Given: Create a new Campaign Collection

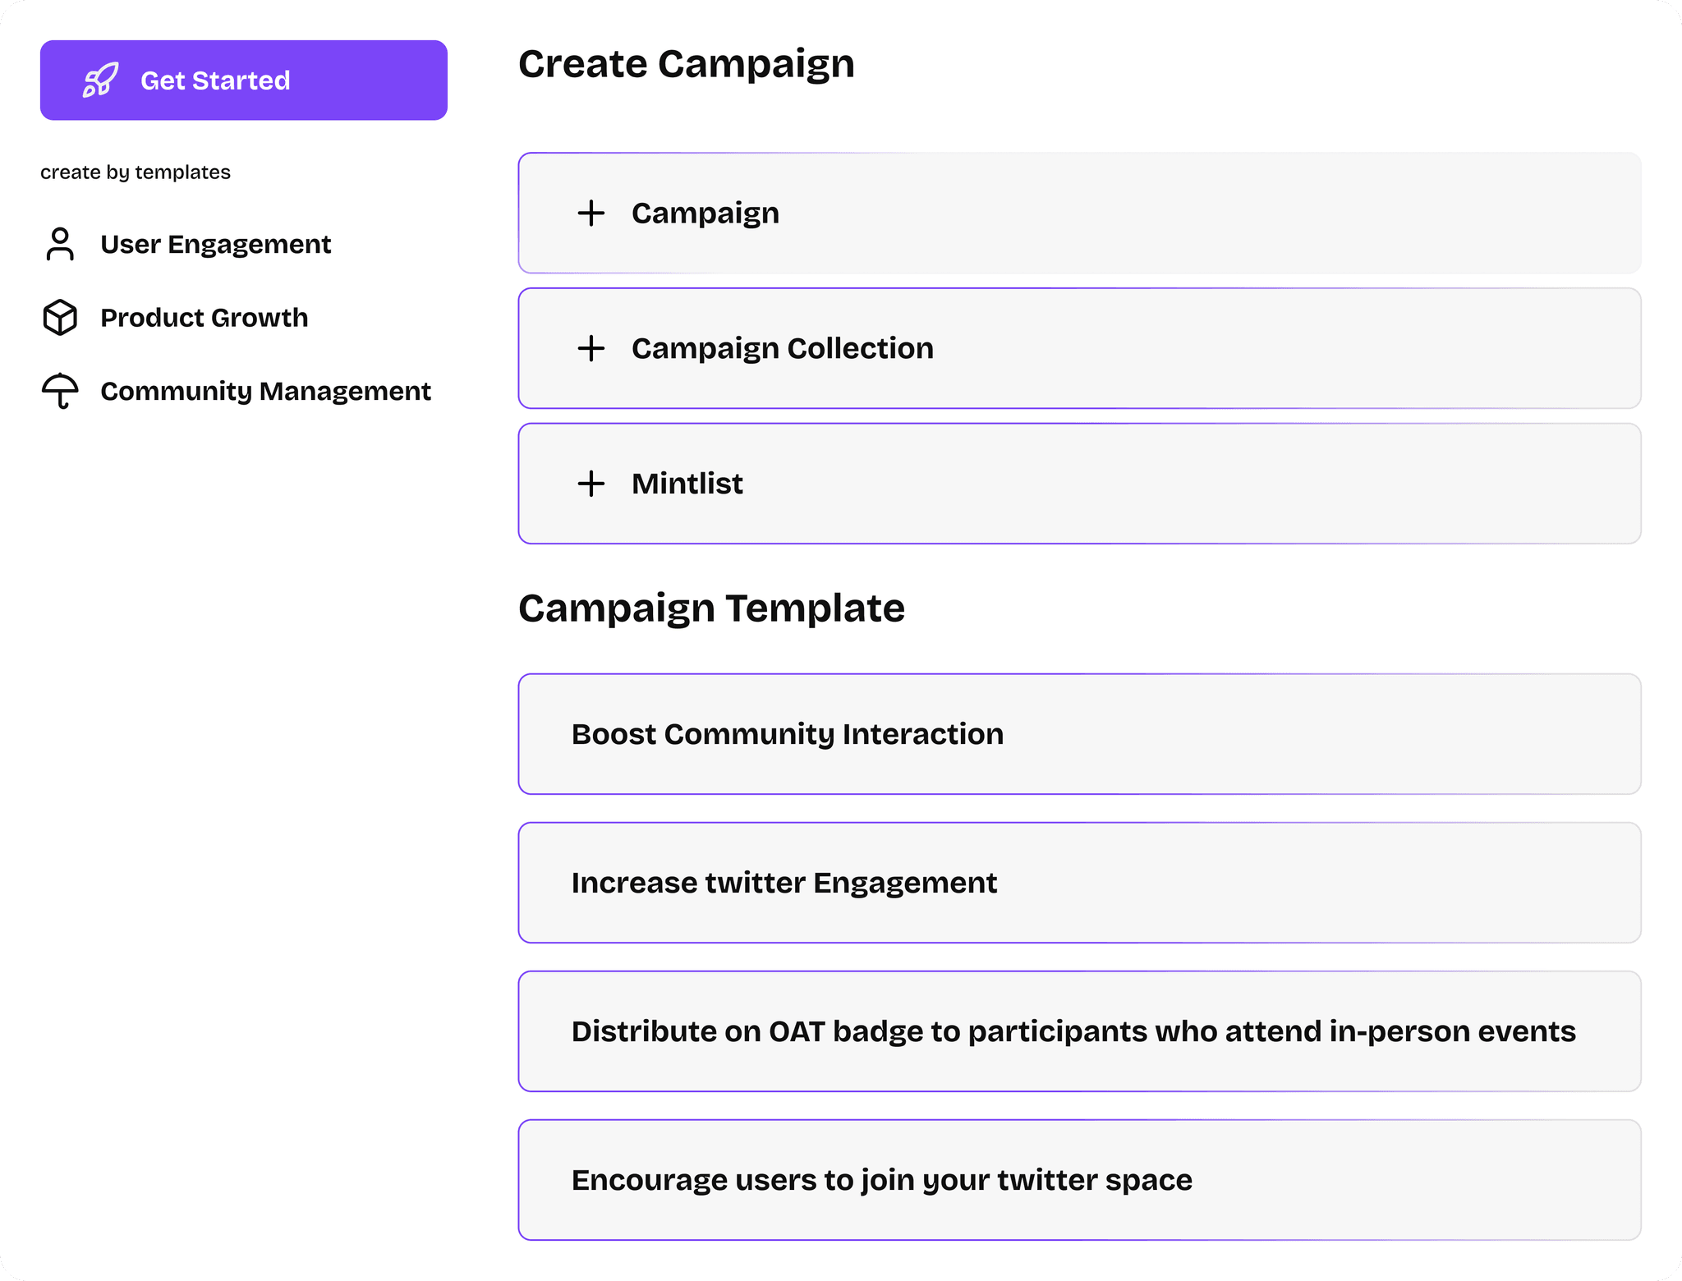Looking at the screenshot, I should 1078,348.
